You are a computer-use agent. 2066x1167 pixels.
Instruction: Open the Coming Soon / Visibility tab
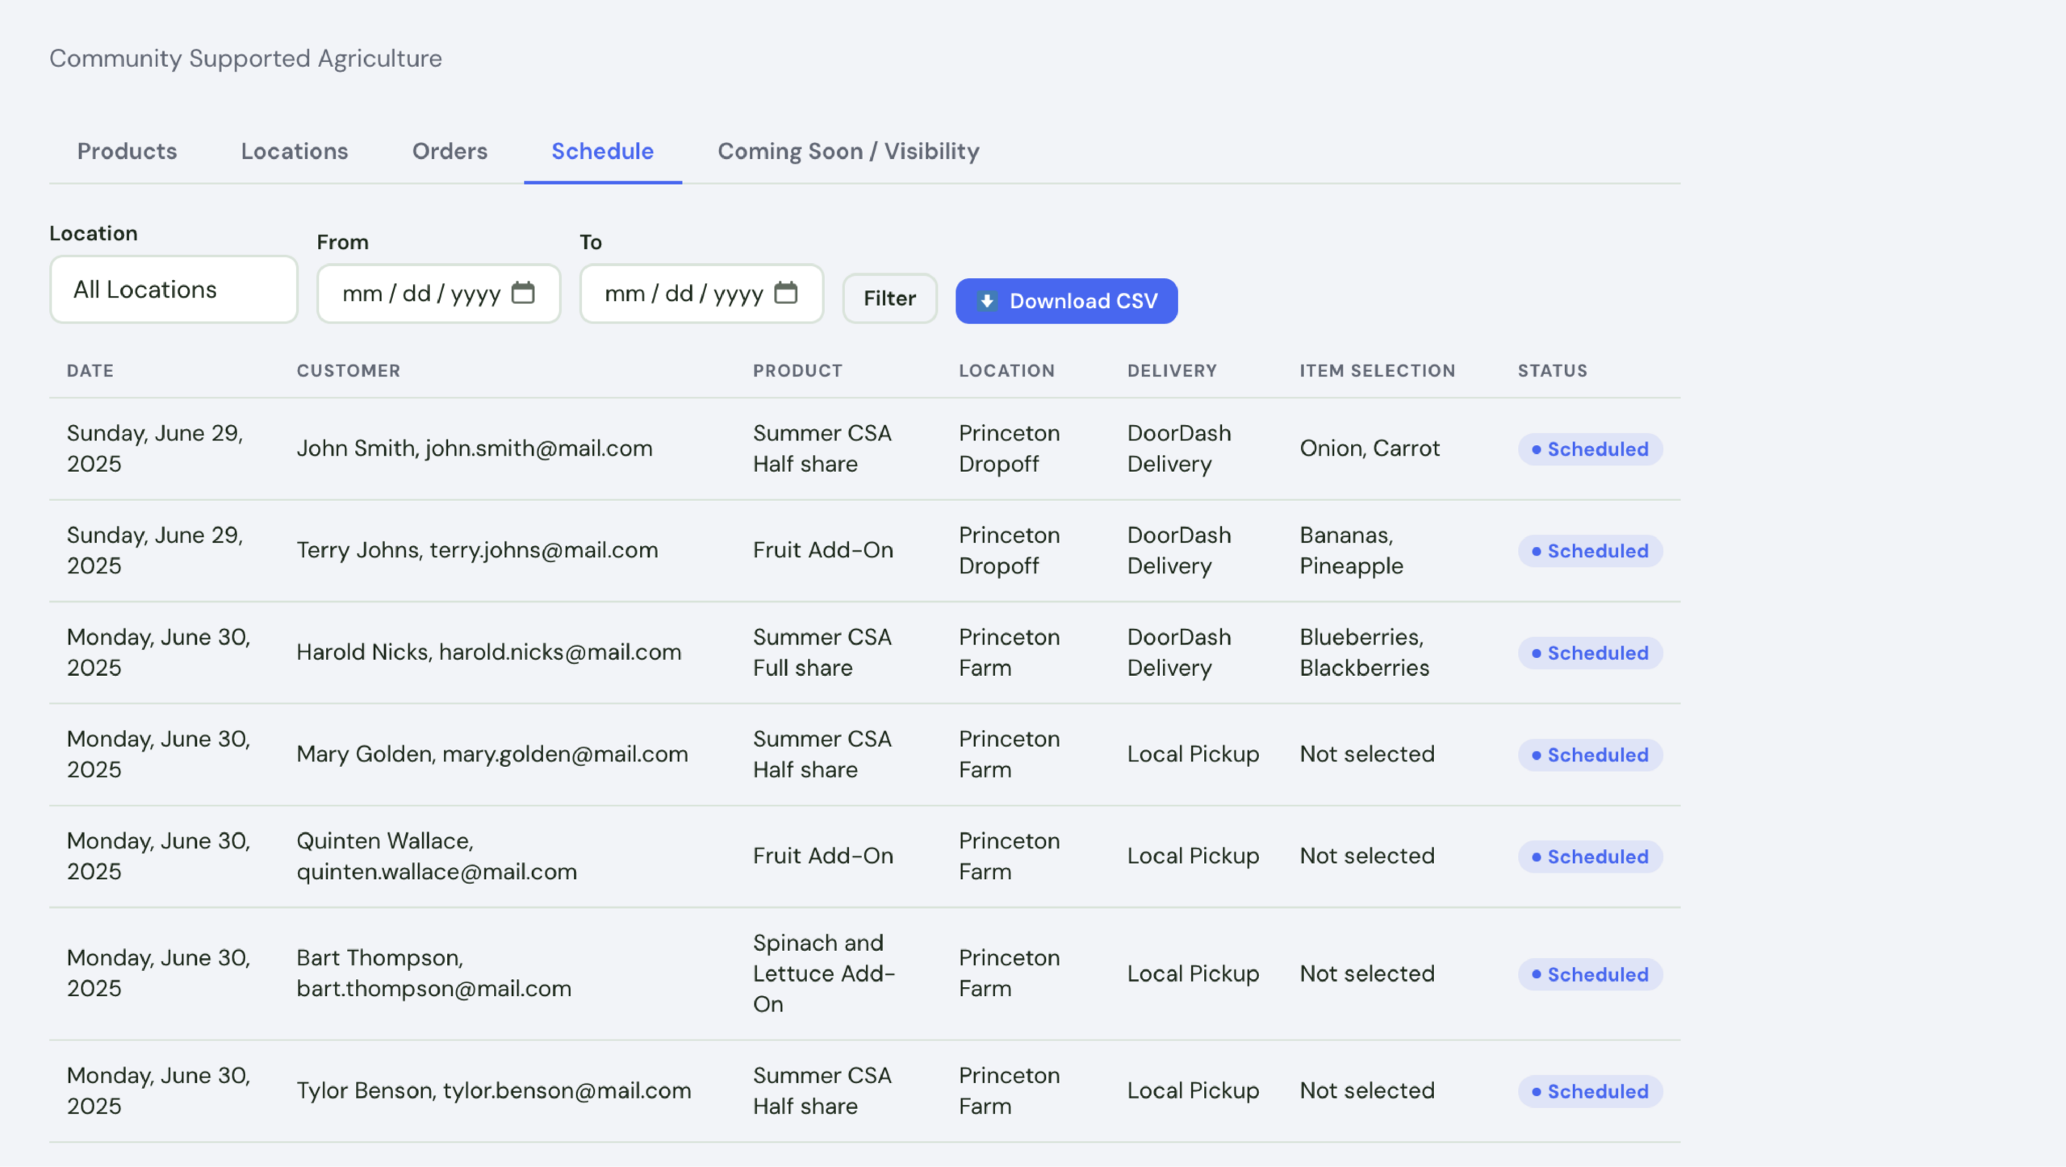point(847,152)
